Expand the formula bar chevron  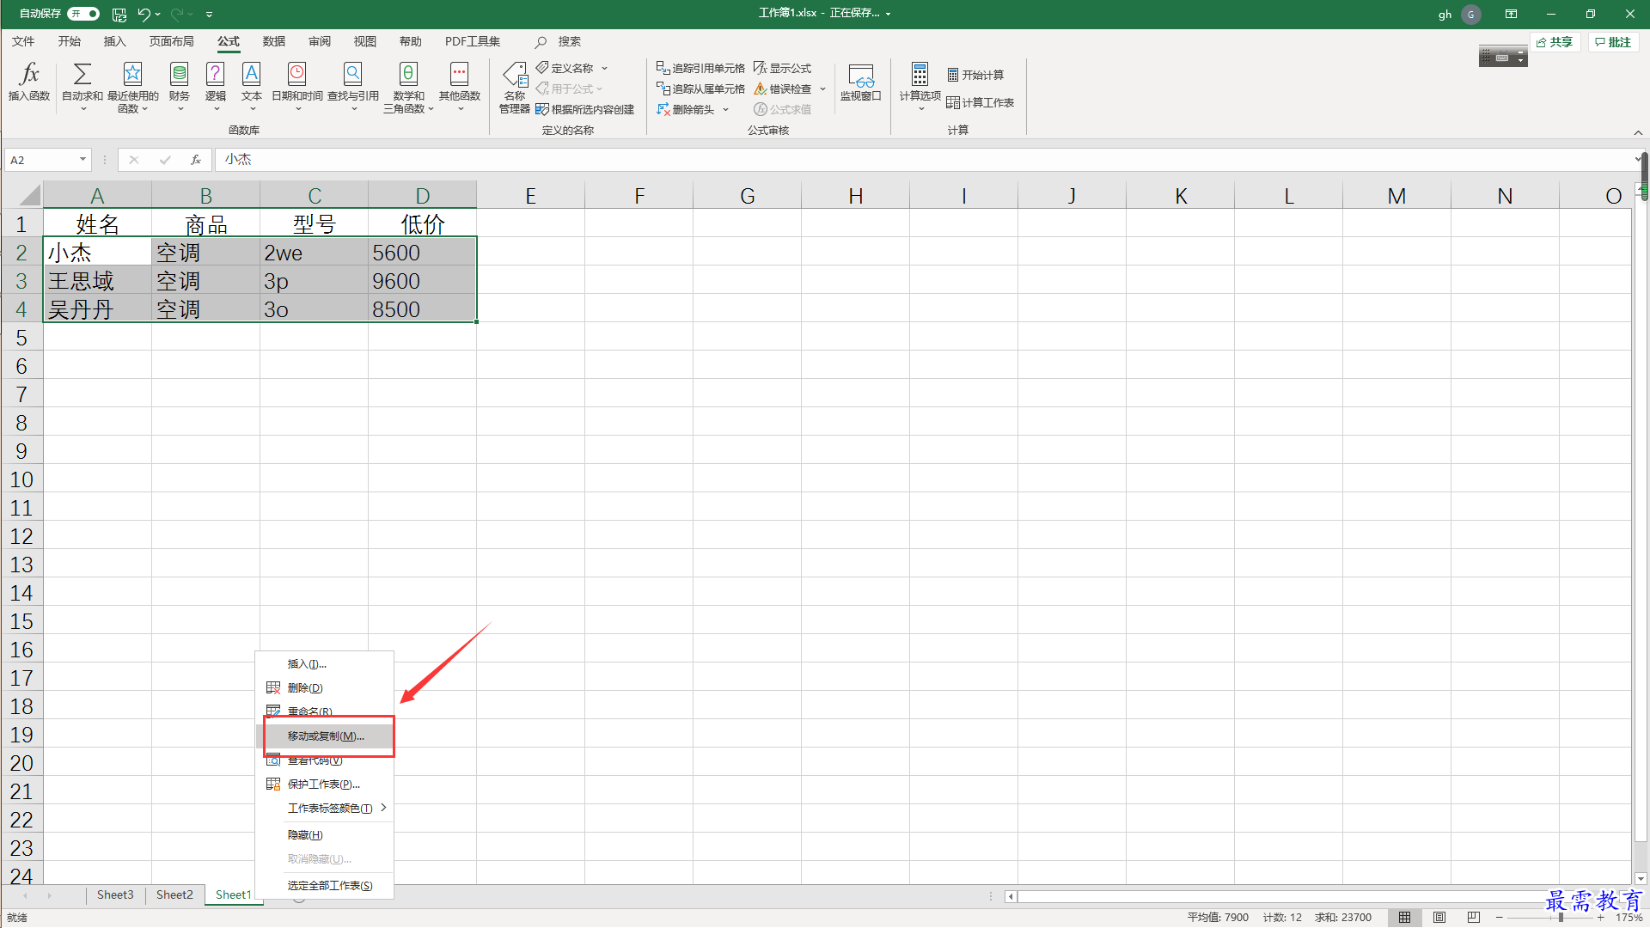coord(1638,159)
